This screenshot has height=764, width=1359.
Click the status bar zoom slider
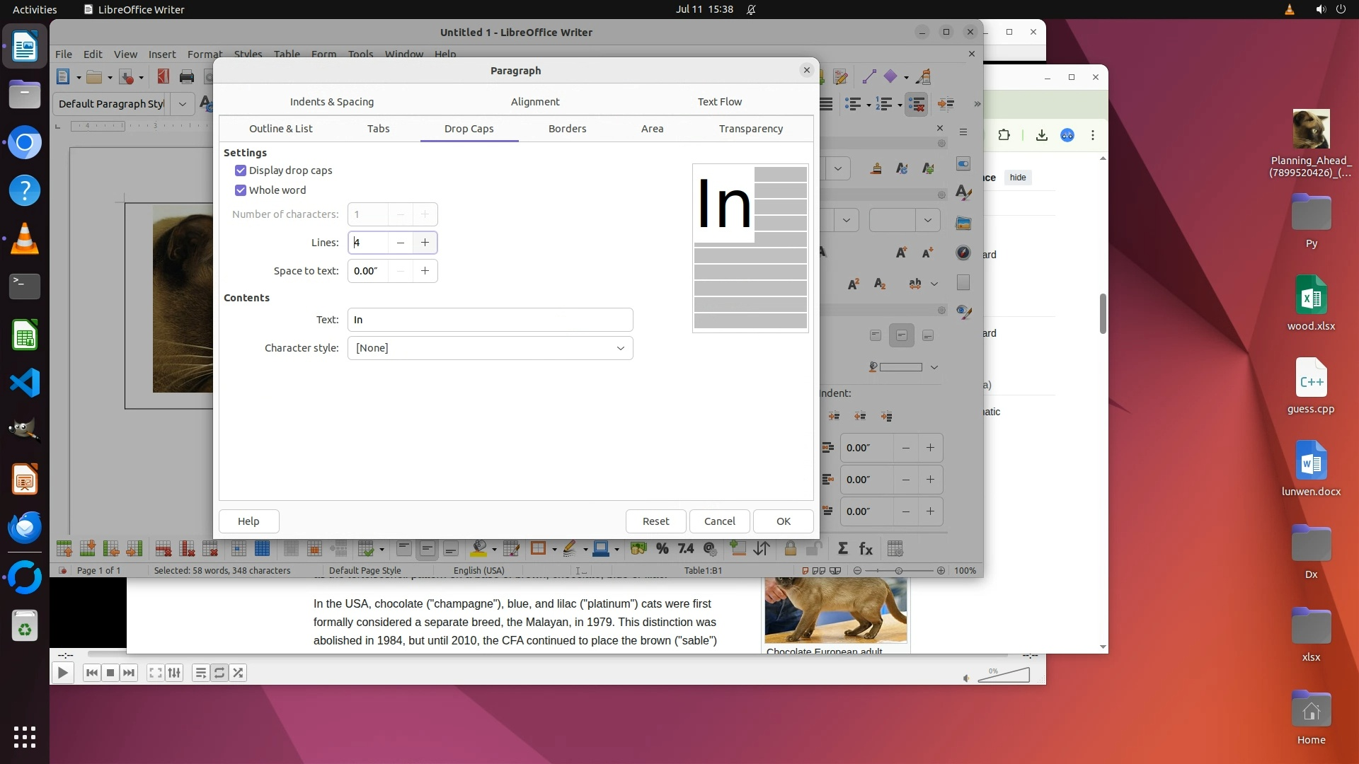tap(898, 571)
